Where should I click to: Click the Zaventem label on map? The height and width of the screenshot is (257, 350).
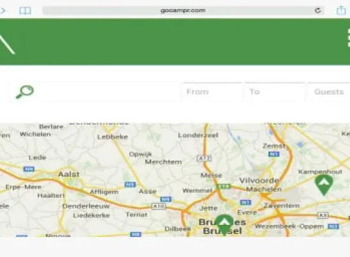[281, 206]
